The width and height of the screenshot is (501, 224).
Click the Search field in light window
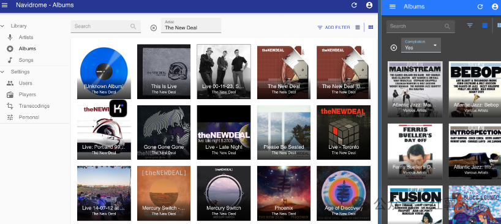(x=106, y=26)
